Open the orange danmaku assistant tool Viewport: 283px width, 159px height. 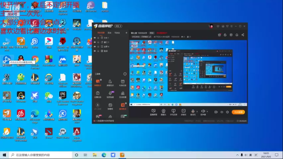(x=98, y=83)
